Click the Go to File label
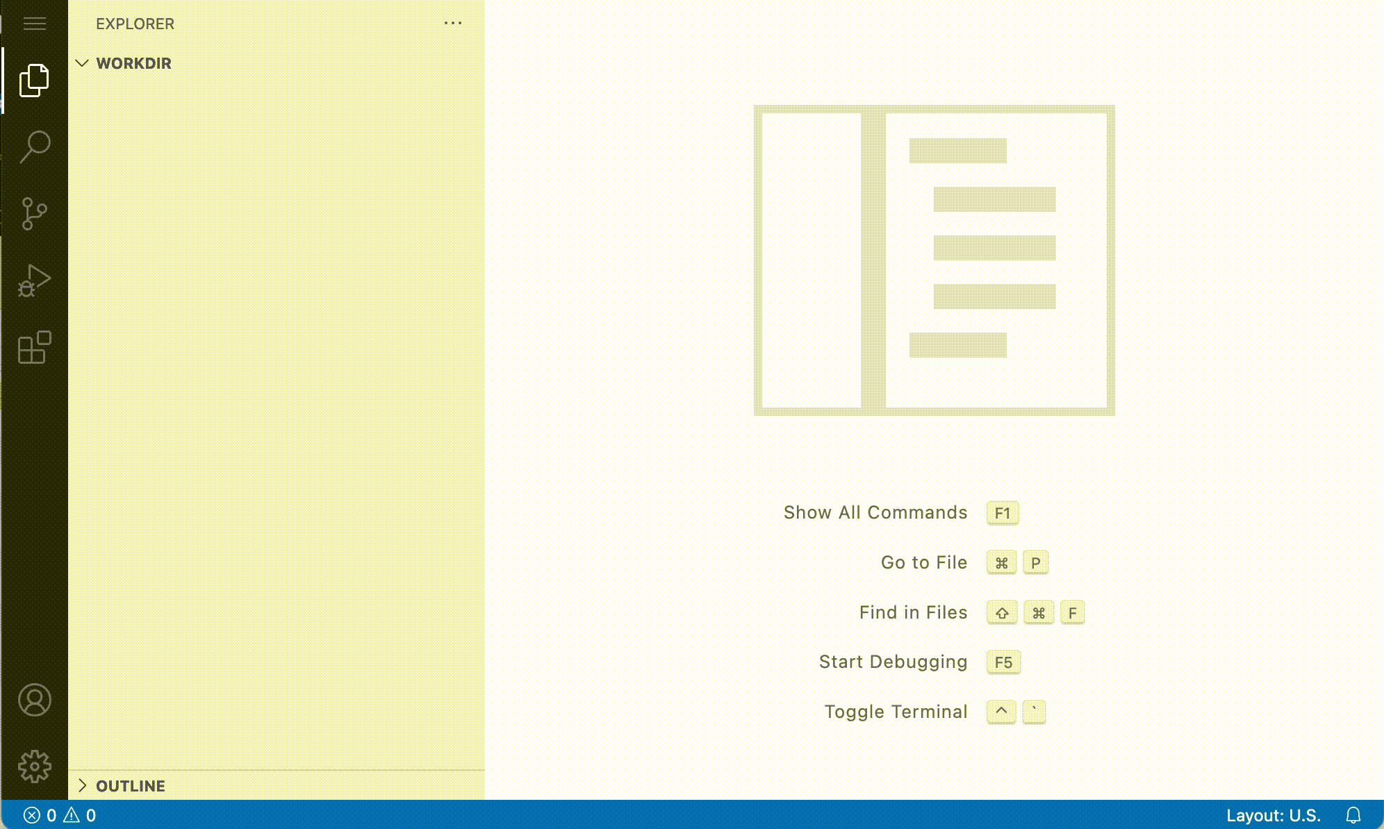 coord(923,562)
